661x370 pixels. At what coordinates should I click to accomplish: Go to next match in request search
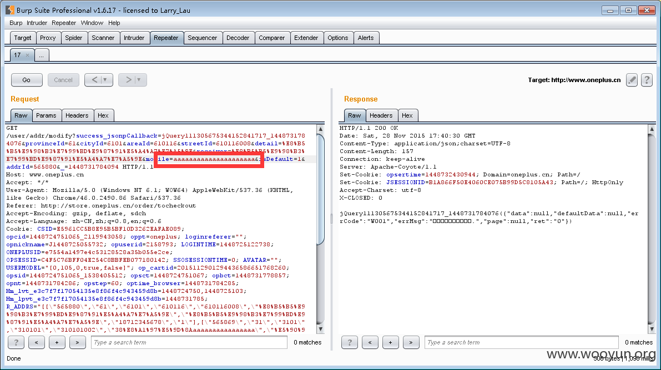(77, 342)
